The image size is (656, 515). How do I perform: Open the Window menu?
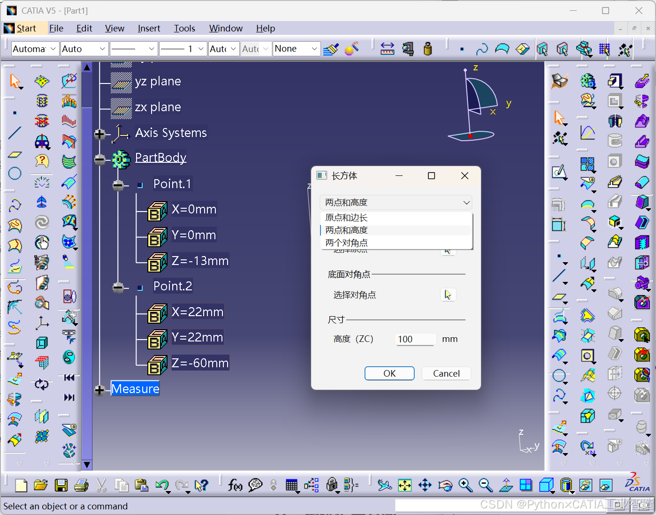point(226,29)
